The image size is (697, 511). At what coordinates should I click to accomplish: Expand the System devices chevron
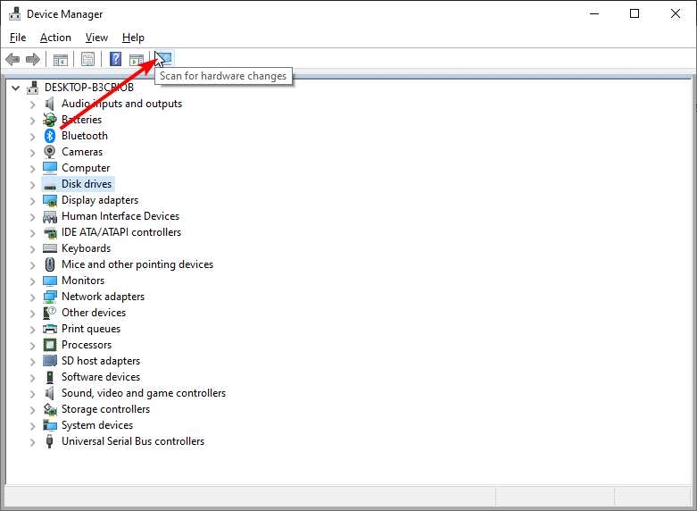tap(32, 426)
